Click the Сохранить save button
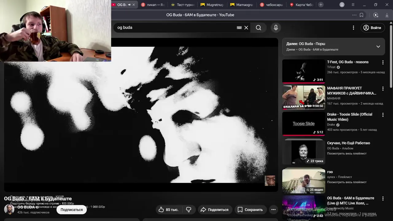 [250, 210]
